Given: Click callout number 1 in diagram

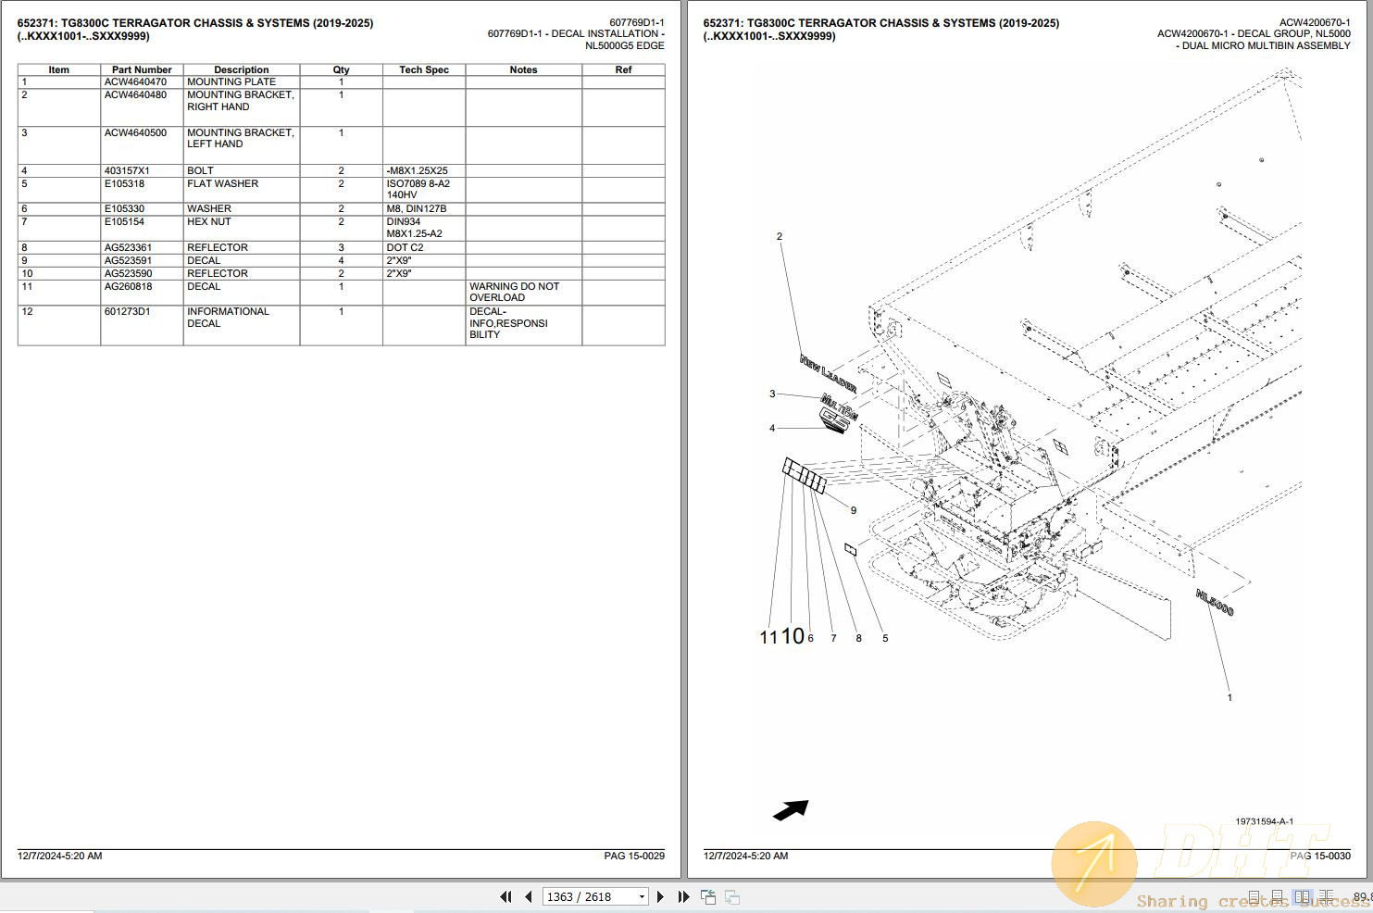Looking at the screenshot, I should coord(1229,697).
